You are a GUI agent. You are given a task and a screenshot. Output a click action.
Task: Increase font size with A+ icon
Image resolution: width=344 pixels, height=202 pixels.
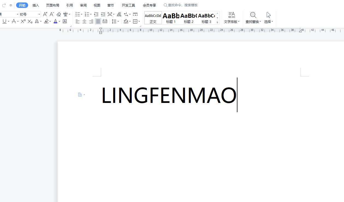[x=45, y=14]
